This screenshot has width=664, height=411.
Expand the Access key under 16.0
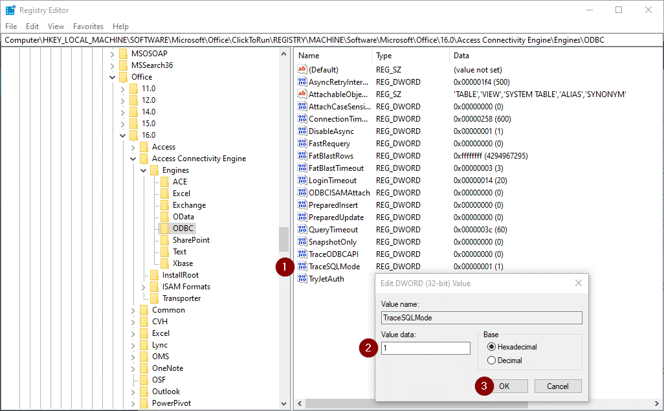(x=133, y=148)
